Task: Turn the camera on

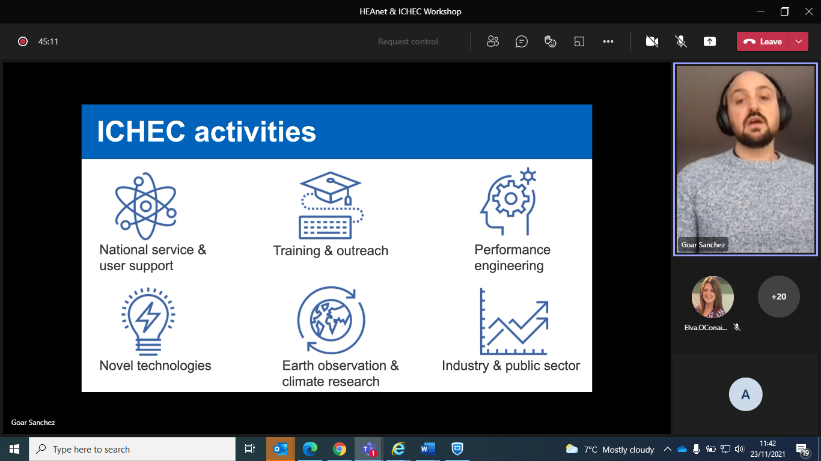Action: pyautogui.click(x=652, y=41)
